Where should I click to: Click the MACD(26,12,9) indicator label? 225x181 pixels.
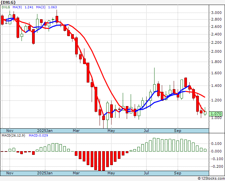click(13, 136)
